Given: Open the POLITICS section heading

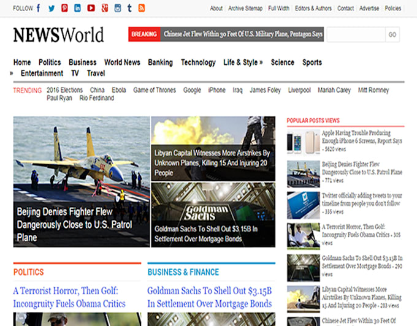Looking at the screenshot, I should tap(28, 272).
